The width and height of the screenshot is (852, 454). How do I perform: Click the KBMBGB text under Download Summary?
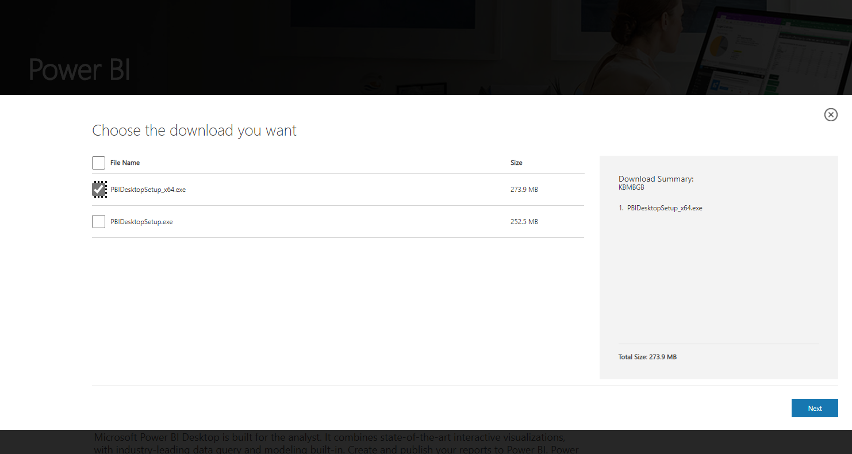(x=631, y=187)
